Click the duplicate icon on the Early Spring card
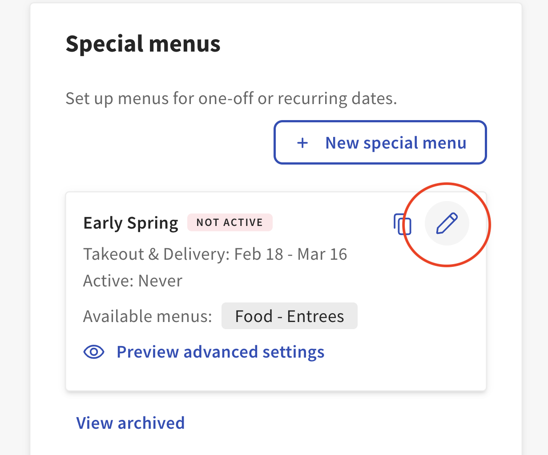This screenshot has height=455, width=548. click(403, 225)
